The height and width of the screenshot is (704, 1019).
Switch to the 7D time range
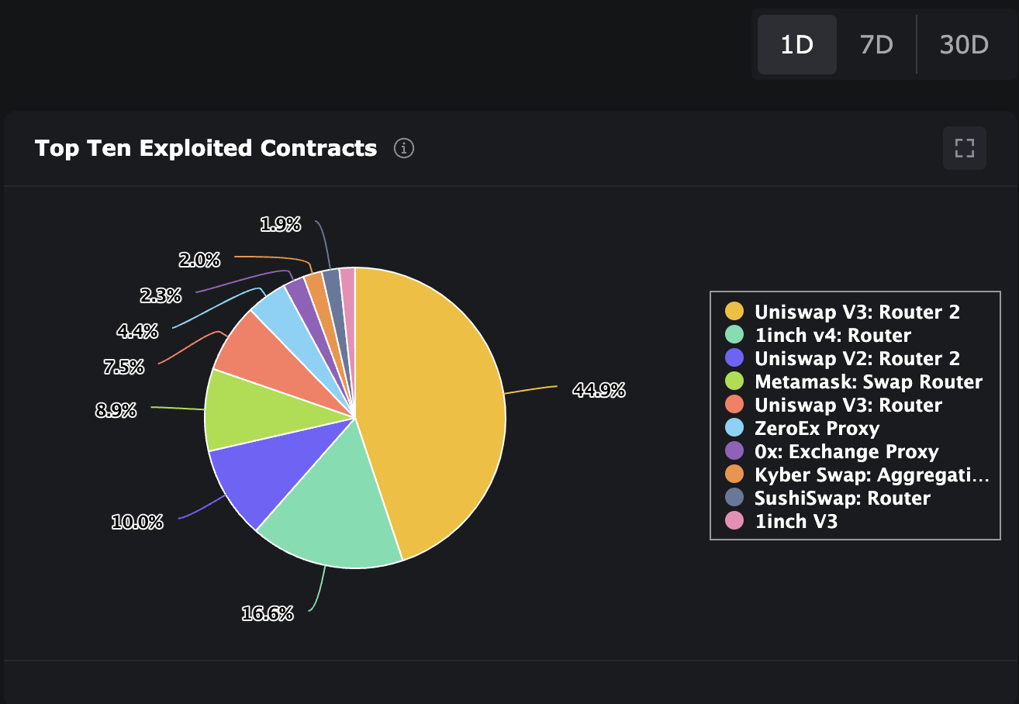pos(876,45)
